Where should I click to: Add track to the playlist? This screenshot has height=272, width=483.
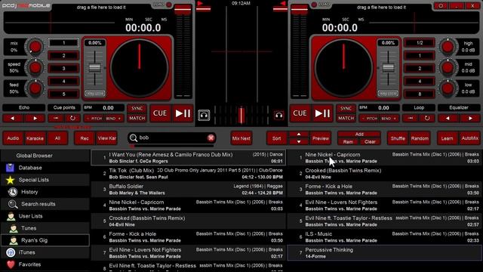pos(359,134)
